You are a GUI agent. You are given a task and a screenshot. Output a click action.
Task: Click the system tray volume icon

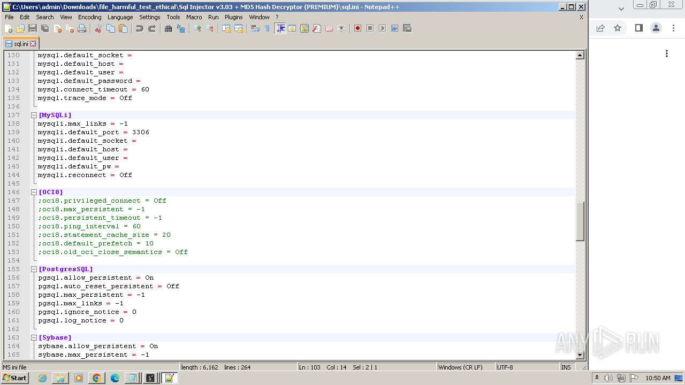coord(609,378)
